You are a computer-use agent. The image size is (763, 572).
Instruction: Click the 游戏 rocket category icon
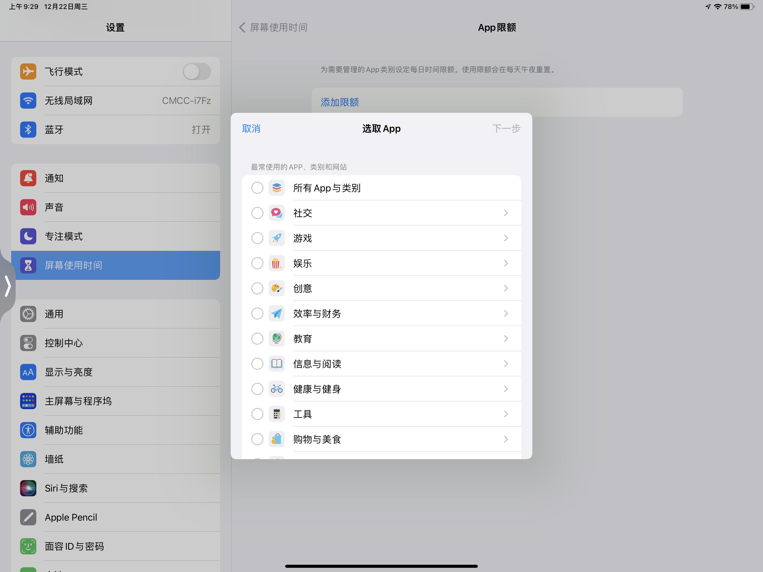coord(277,238)
